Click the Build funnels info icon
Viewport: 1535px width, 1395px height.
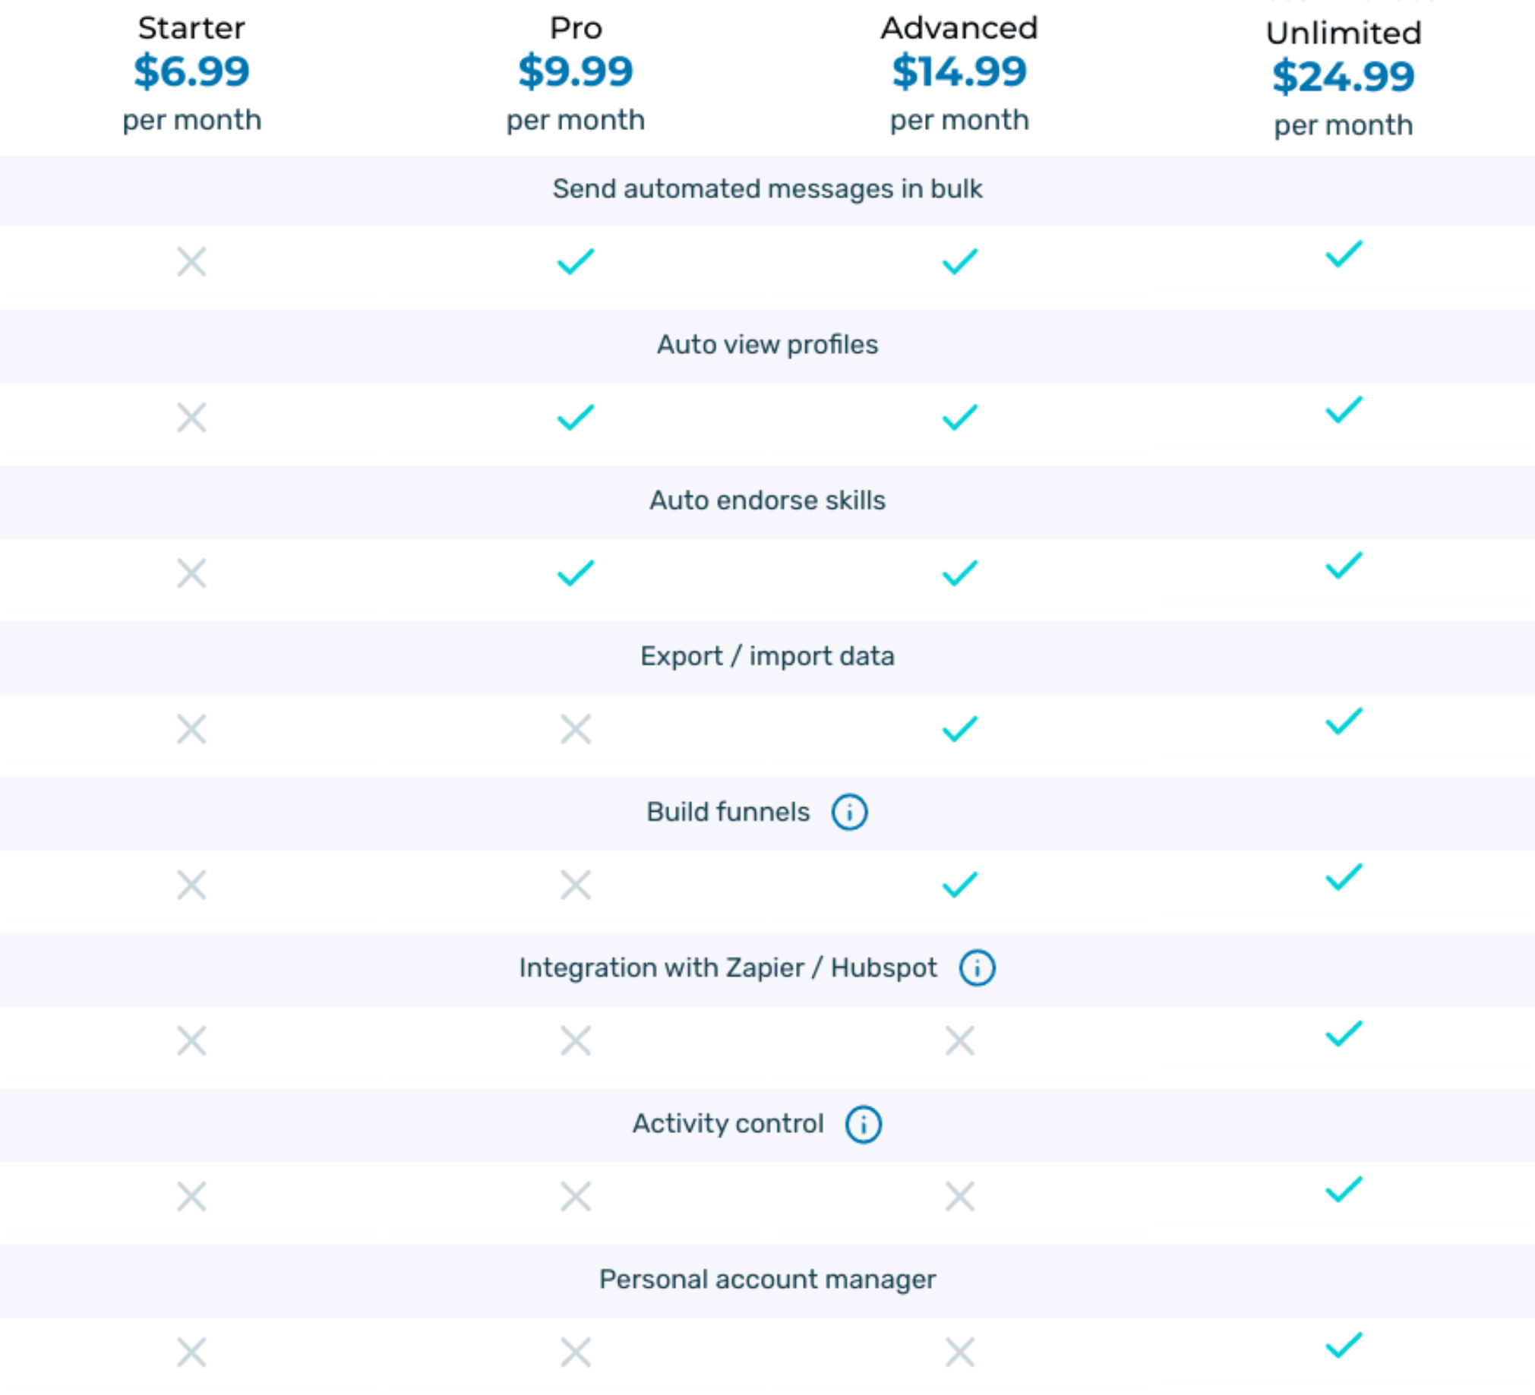pyautogui.click(x=849, y=812)
